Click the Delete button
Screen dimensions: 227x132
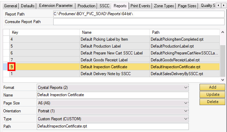tap(212, 102)
